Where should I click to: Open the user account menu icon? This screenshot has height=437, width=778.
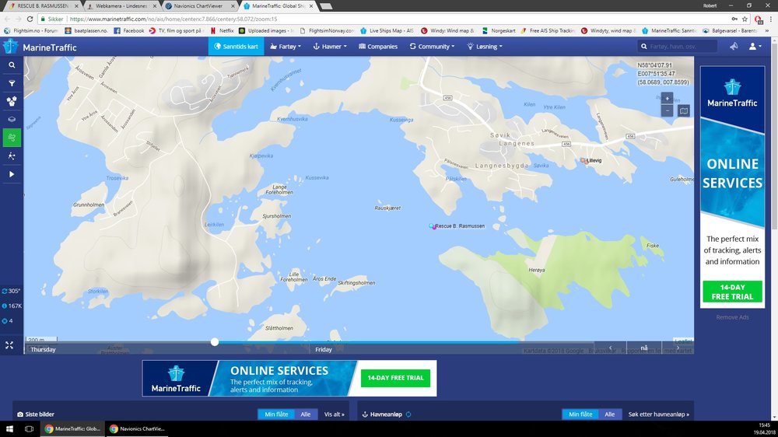(x=755, y=46)
